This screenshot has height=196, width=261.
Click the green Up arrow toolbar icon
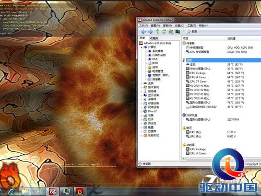pyautogui.click(x=158, y=31)
